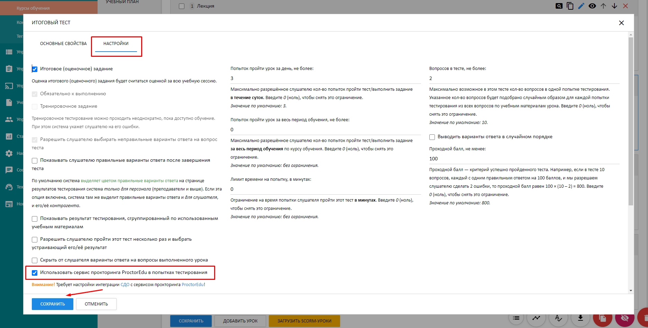Viewport: 648px width, 328px height.
Task: Toggle Использовать сервис прокторинга ProctorEdu checkbox
Action: click(x=35, y=273)
